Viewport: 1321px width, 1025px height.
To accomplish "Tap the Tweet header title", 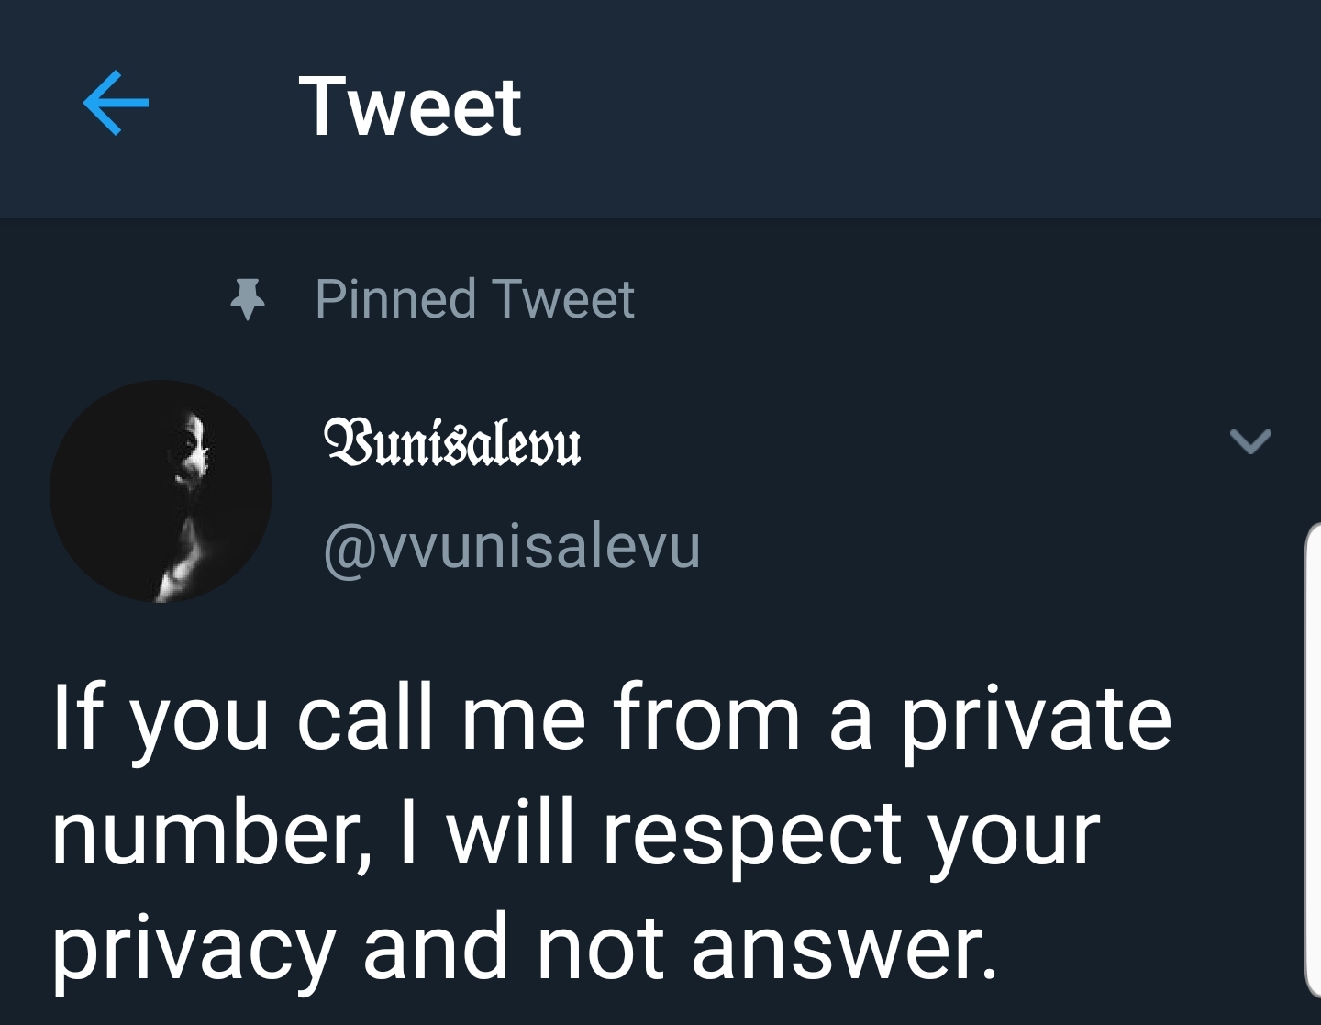I will (x=410, y=106).
